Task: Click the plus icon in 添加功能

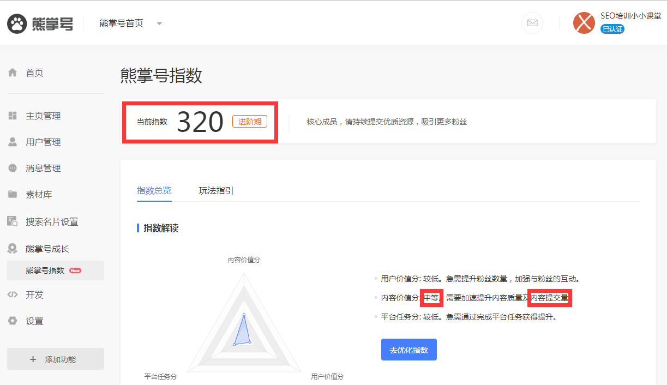Action: tap(33, 359)
